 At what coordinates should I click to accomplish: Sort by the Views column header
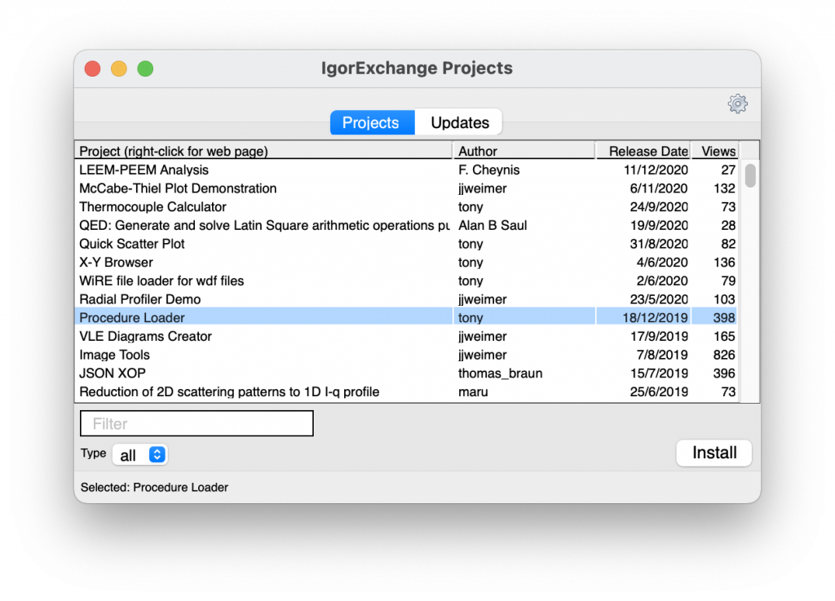714,151
